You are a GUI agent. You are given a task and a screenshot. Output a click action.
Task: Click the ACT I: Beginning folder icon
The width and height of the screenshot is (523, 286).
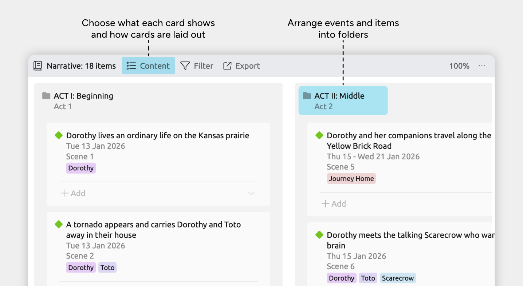click(x=46, y=96)
